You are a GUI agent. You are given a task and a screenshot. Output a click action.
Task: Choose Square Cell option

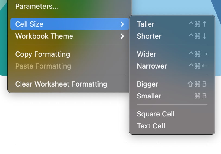click(172, 114)
